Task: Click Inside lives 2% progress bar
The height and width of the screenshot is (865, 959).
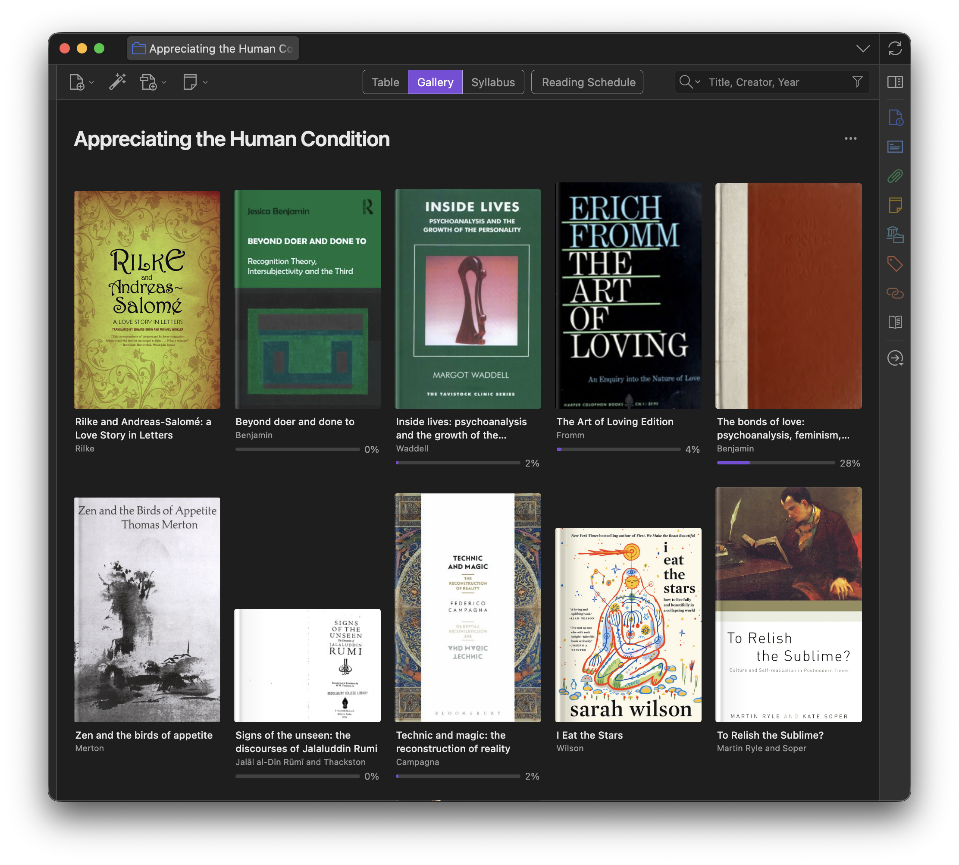Action: pyautogui.click(x=458, y=462)
